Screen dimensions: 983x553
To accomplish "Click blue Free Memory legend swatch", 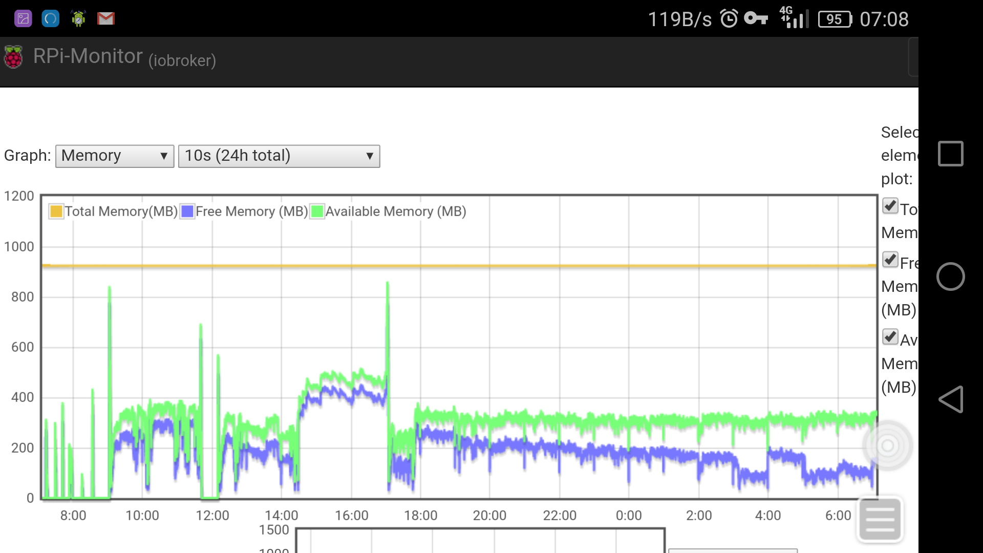I will 187,211.
